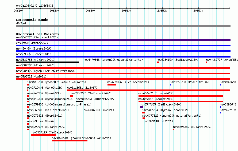Click the nsv4540650 variant label

point(228,82)
